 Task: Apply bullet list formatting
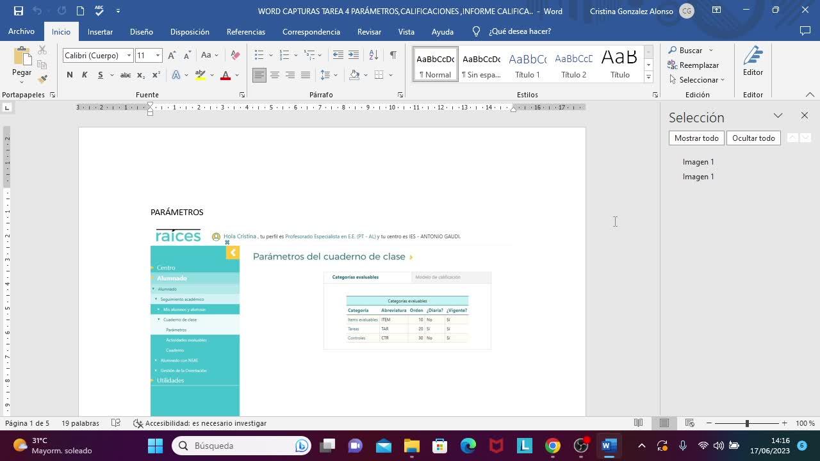[x=259, y=55]
